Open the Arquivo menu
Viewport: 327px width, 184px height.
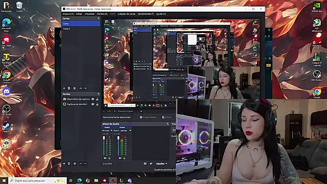coord(68,14)
